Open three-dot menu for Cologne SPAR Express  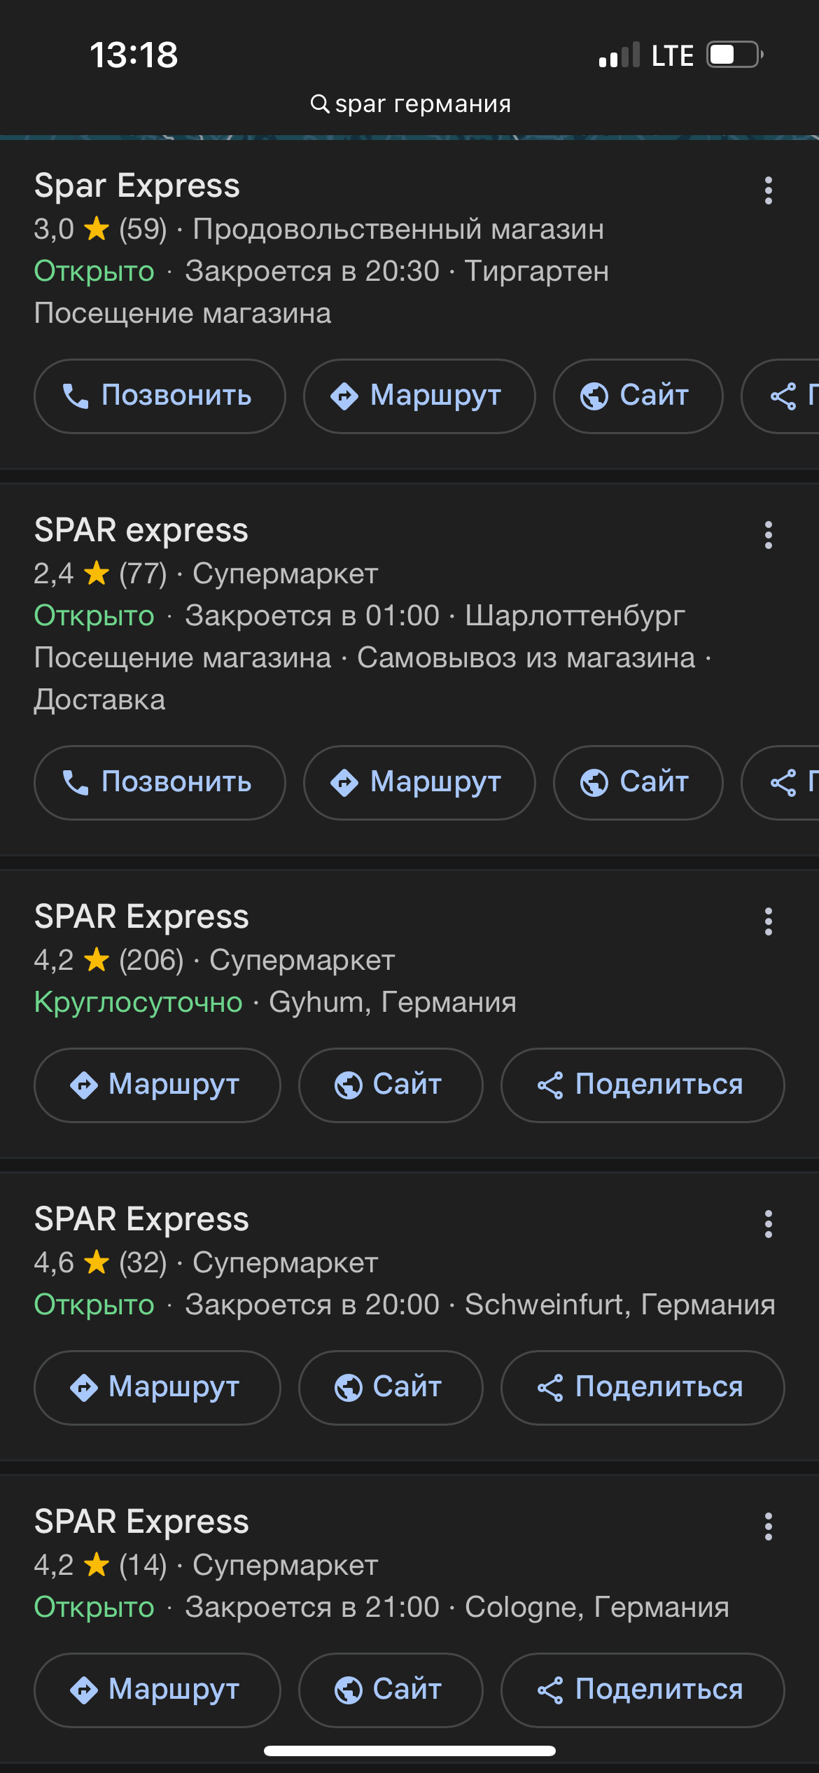tap(768, 1527)
